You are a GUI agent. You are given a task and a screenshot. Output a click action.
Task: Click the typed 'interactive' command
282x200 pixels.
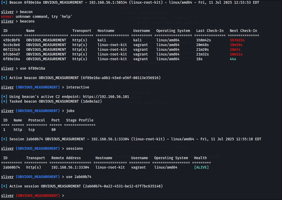point(77,87)
